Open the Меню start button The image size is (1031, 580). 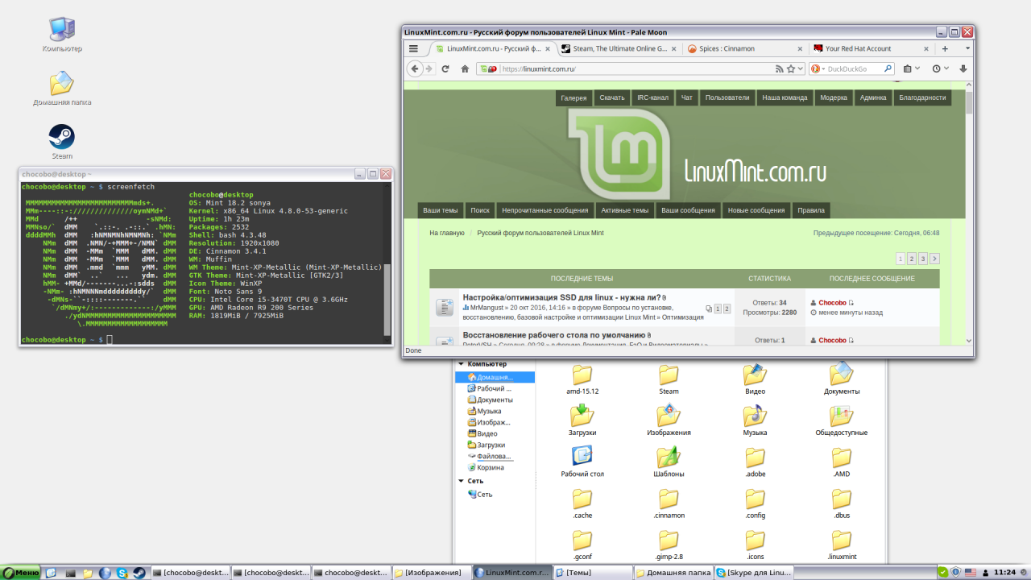(21, 573)
